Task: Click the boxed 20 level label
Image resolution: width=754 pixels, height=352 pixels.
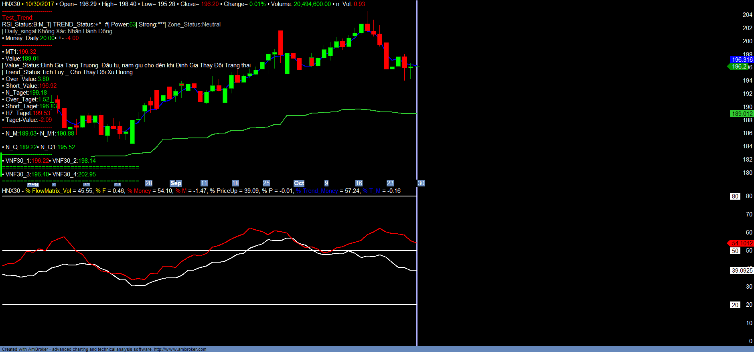Action: (735, 305)
